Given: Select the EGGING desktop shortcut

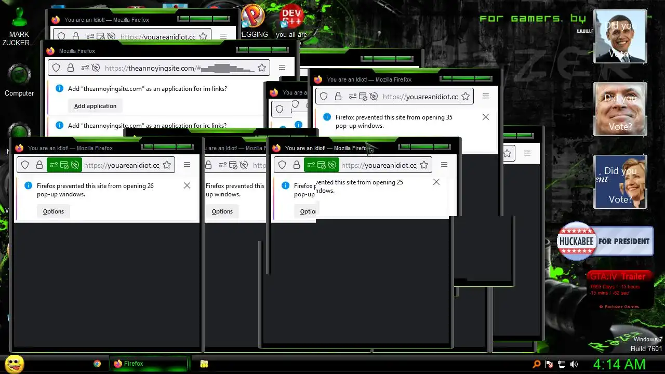Looking at the screenshot, I should 255,21.
